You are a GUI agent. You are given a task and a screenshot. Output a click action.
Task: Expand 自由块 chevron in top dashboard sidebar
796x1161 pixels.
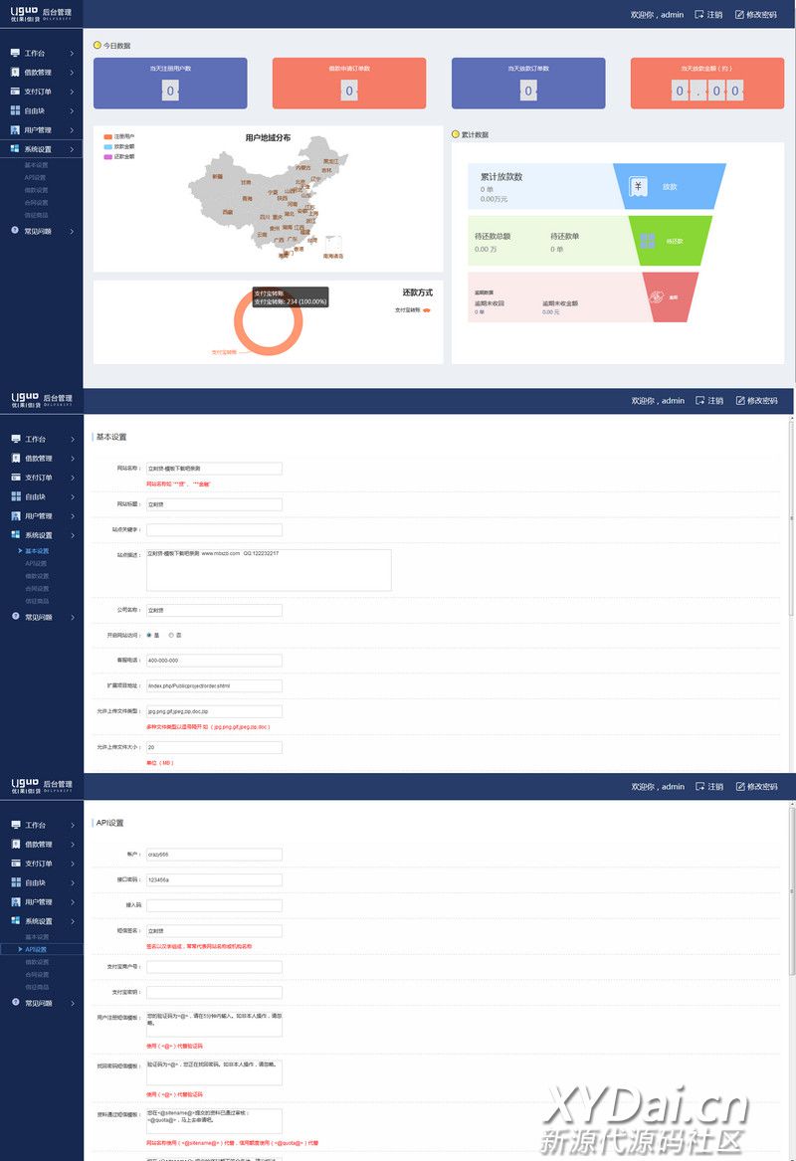[x=73, y=111]
